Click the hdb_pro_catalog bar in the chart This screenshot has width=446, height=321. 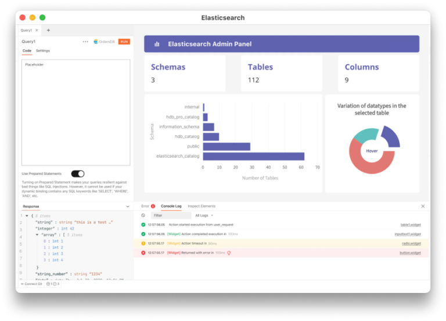click(206, 117)
